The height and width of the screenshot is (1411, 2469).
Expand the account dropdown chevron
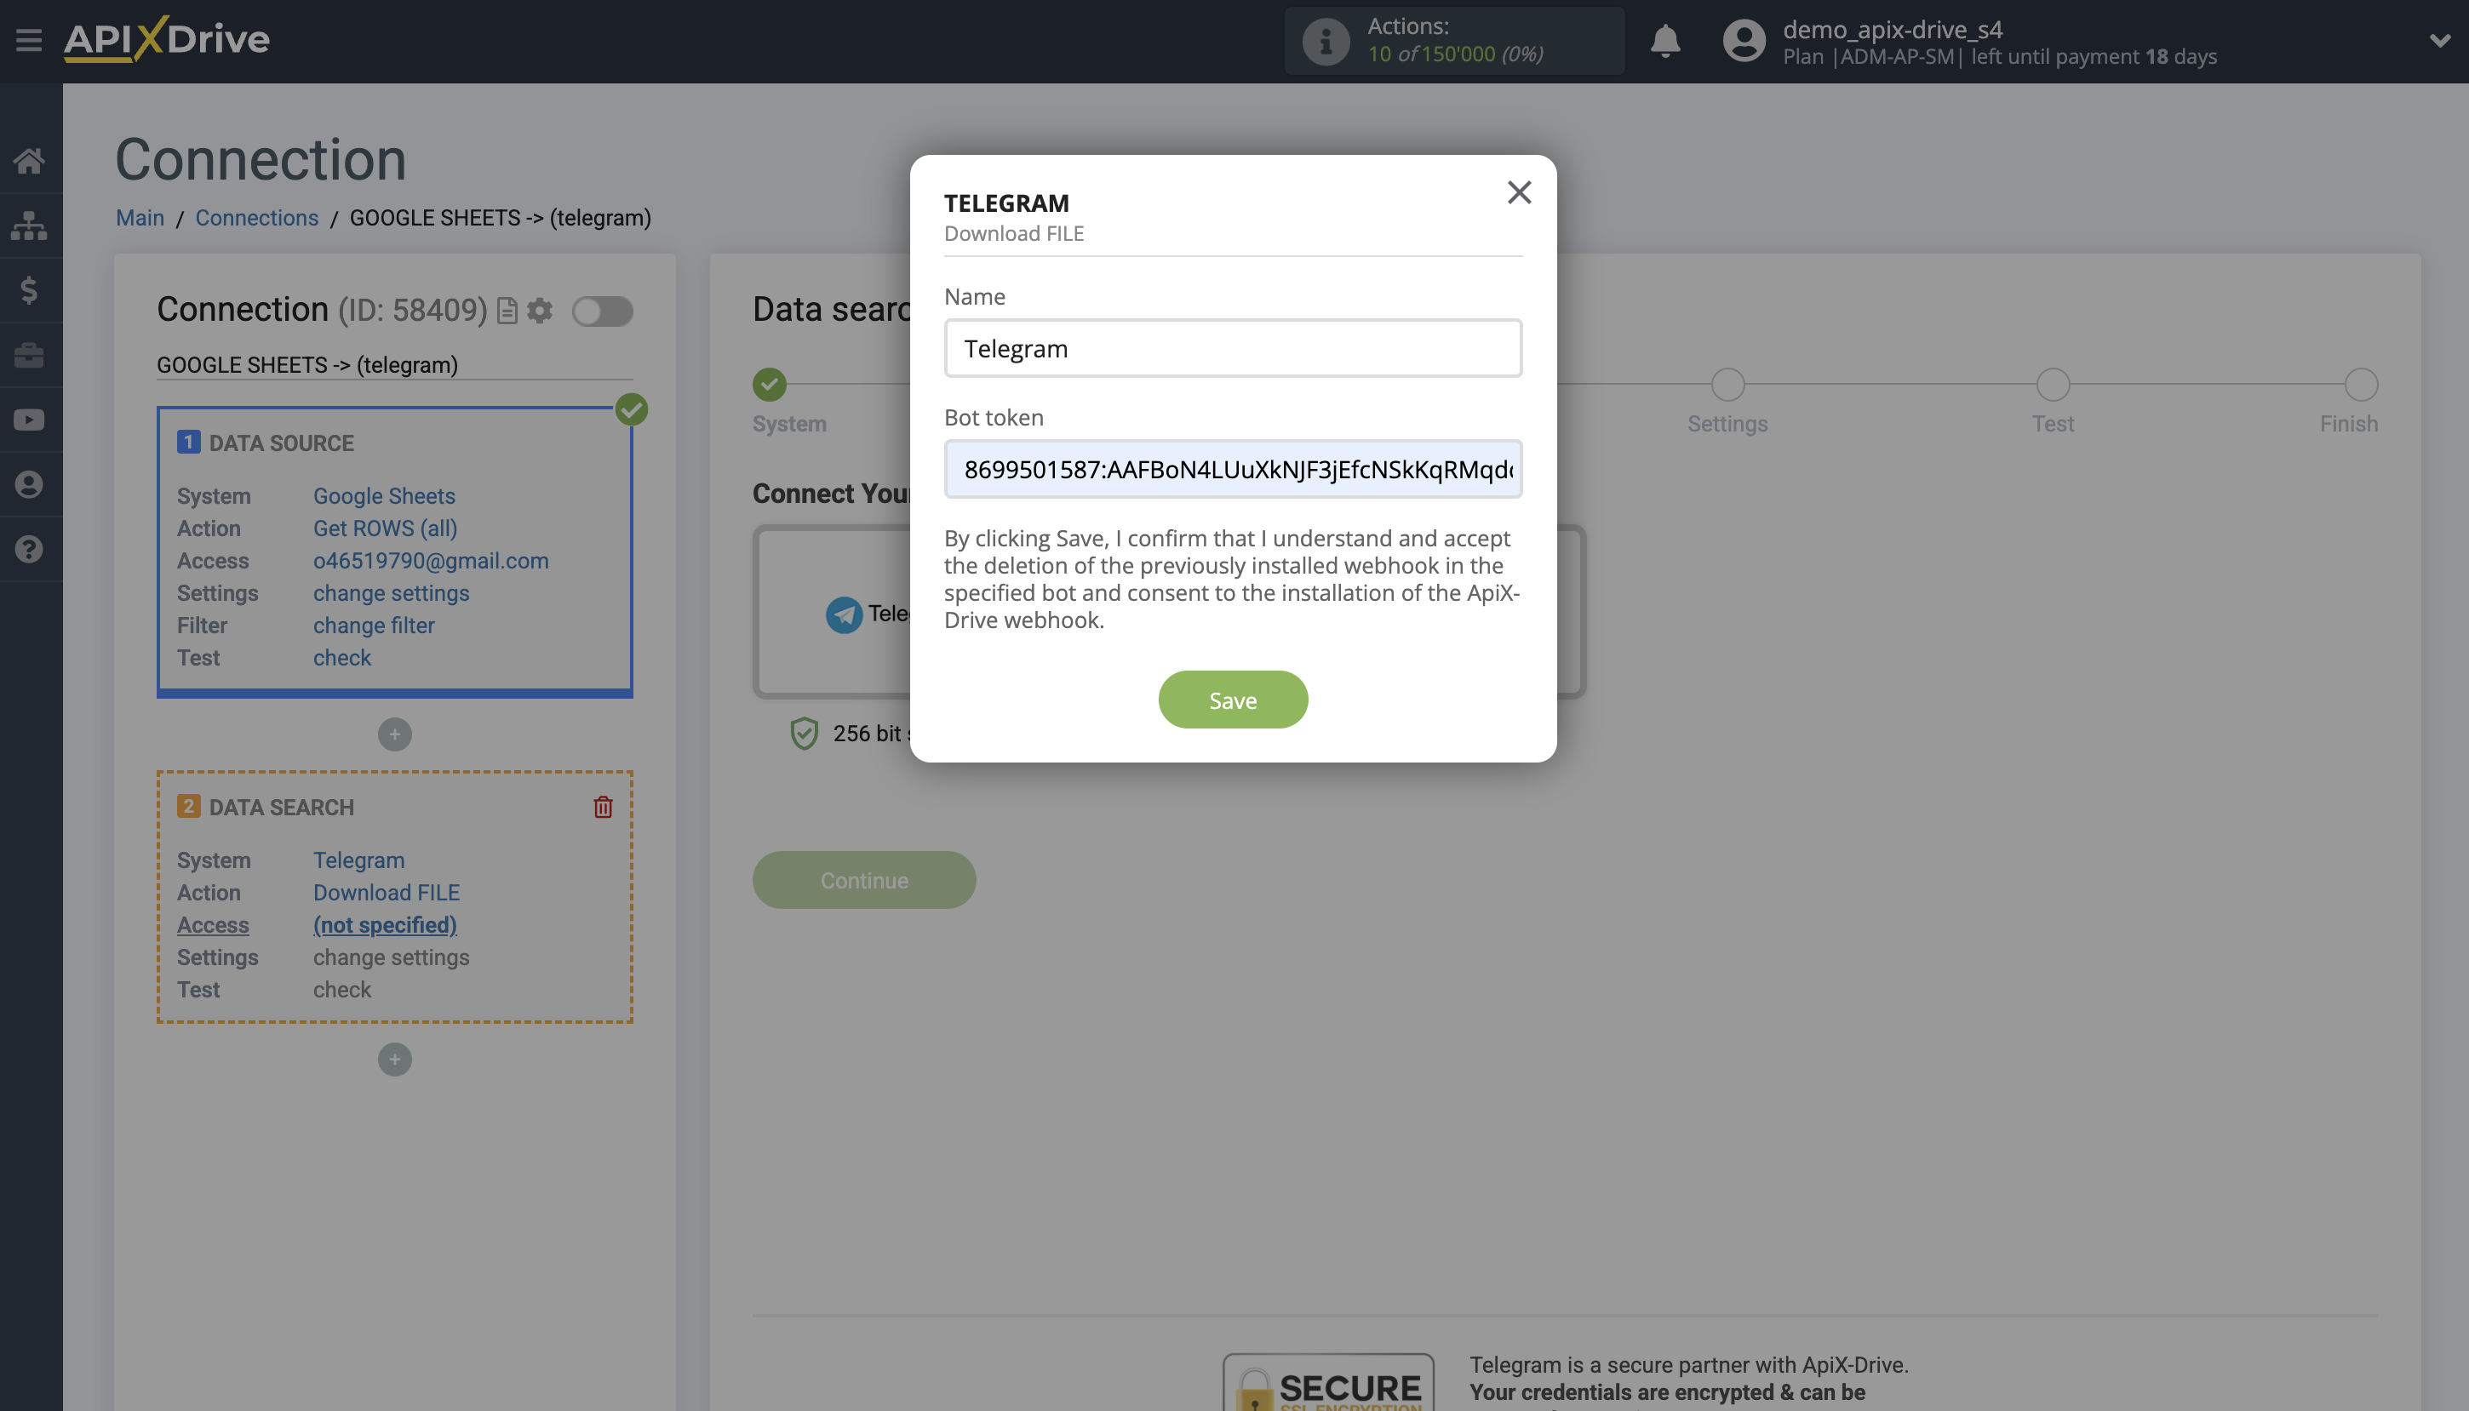pyautogui.click(x=2440, y=41)
